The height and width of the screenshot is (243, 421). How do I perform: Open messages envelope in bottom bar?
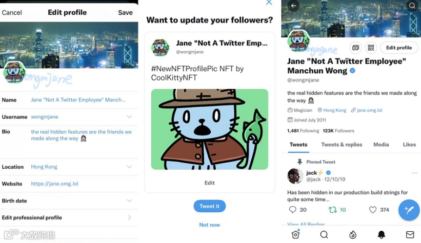pos(410,235)
